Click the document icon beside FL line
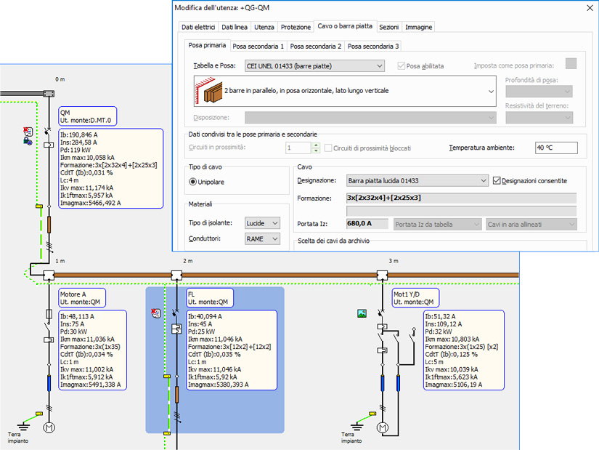 pyautogui.click(x=155, y=313)
